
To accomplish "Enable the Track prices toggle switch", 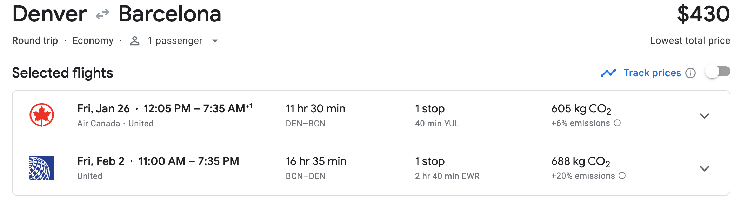I will click(x=718, y=72).
